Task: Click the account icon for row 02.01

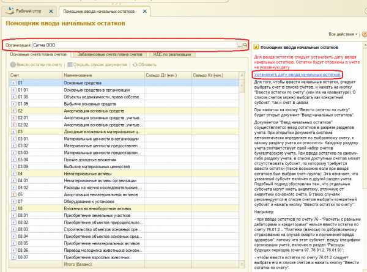Action: click(x=14, y=117)
